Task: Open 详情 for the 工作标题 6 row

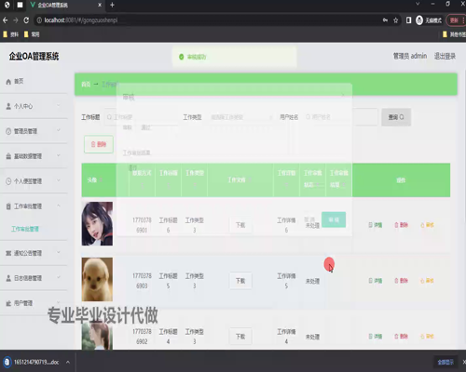Action: (376, 225)
